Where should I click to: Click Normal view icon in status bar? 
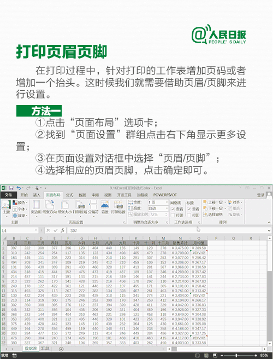click(198, 356)
